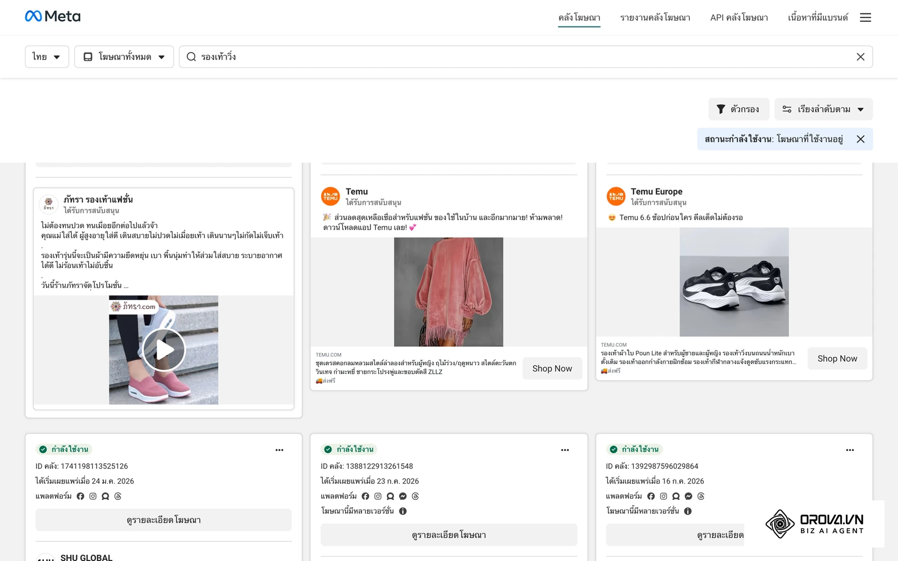Open the Temu Europe advertiser name link
The width and height of the screenshot is (898, 561).
click(657, 191)
